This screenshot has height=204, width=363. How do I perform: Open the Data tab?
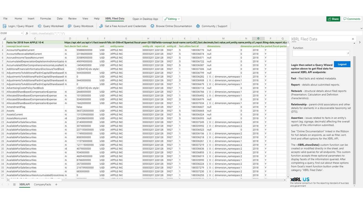tap(60, 19)
